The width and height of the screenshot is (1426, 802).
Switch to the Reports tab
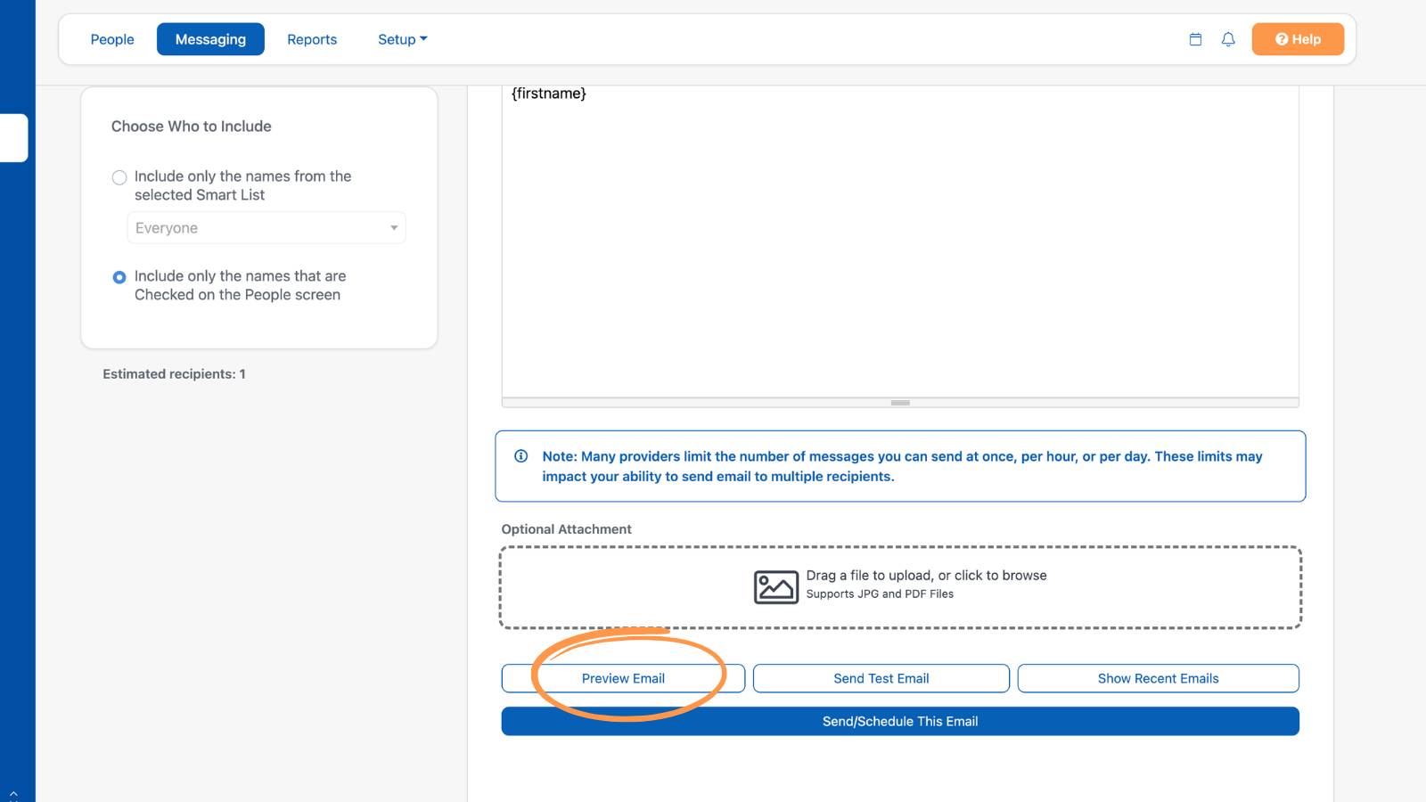coord(312,39)
